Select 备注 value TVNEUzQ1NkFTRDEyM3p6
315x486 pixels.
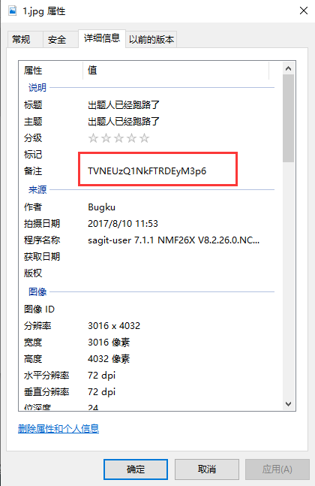147,171
